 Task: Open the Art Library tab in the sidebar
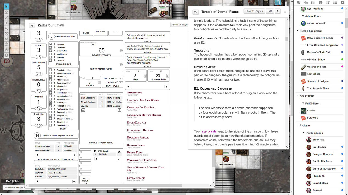(x=306, y=2)
